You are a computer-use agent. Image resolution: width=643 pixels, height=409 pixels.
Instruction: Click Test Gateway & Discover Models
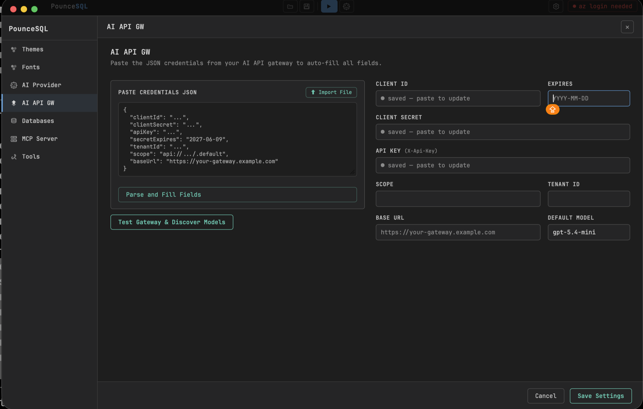(172, 222)
